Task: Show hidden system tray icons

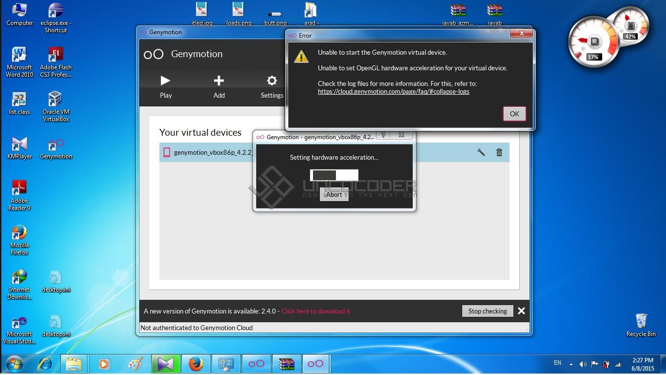Action: (x=571, y=364)
